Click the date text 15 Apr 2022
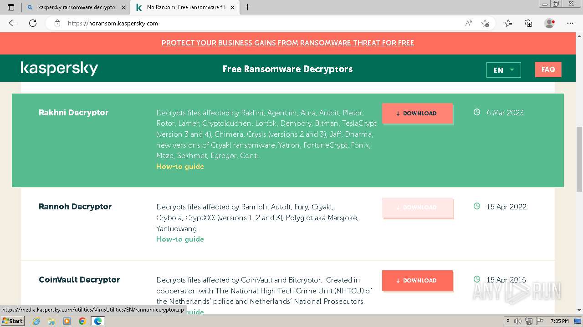Screen dimensions: 583x327 506,207
